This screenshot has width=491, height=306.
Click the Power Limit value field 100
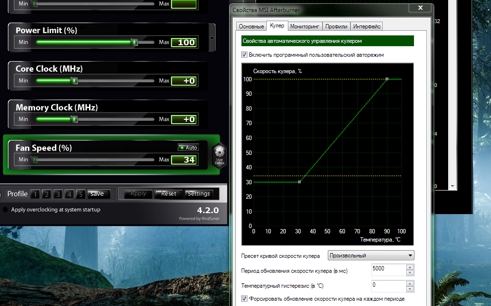click(x=184, y=42)
